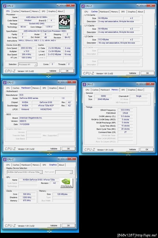Click the 'nForce 720a MCP' southbridge value
The width and height of the screenshot is (158, 238).
click(x=46, y=106)
